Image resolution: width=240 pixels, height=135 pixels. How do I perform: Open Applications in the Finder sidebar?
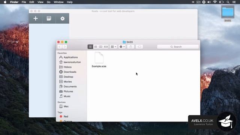(70, 57)
